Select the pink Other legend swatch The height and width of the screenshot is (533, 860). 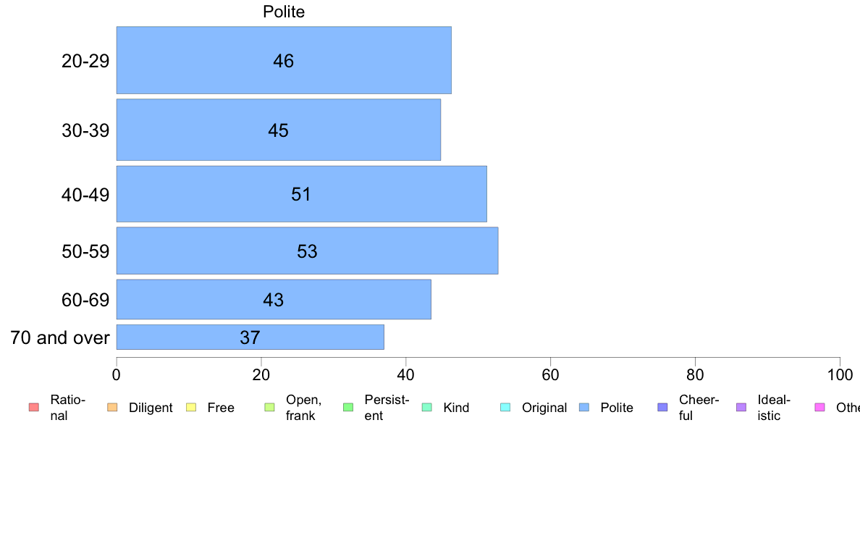[x=820, y=407]
